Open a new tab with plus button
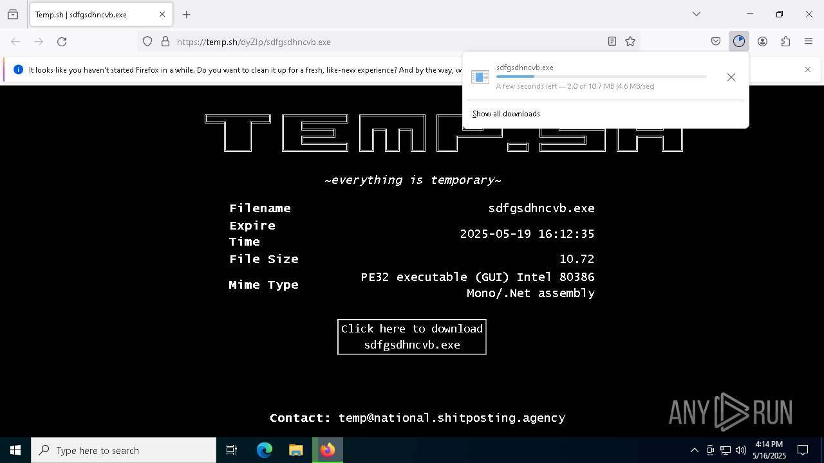The width and height of the screenshot is (824, 463). click(x=187, y=14)
